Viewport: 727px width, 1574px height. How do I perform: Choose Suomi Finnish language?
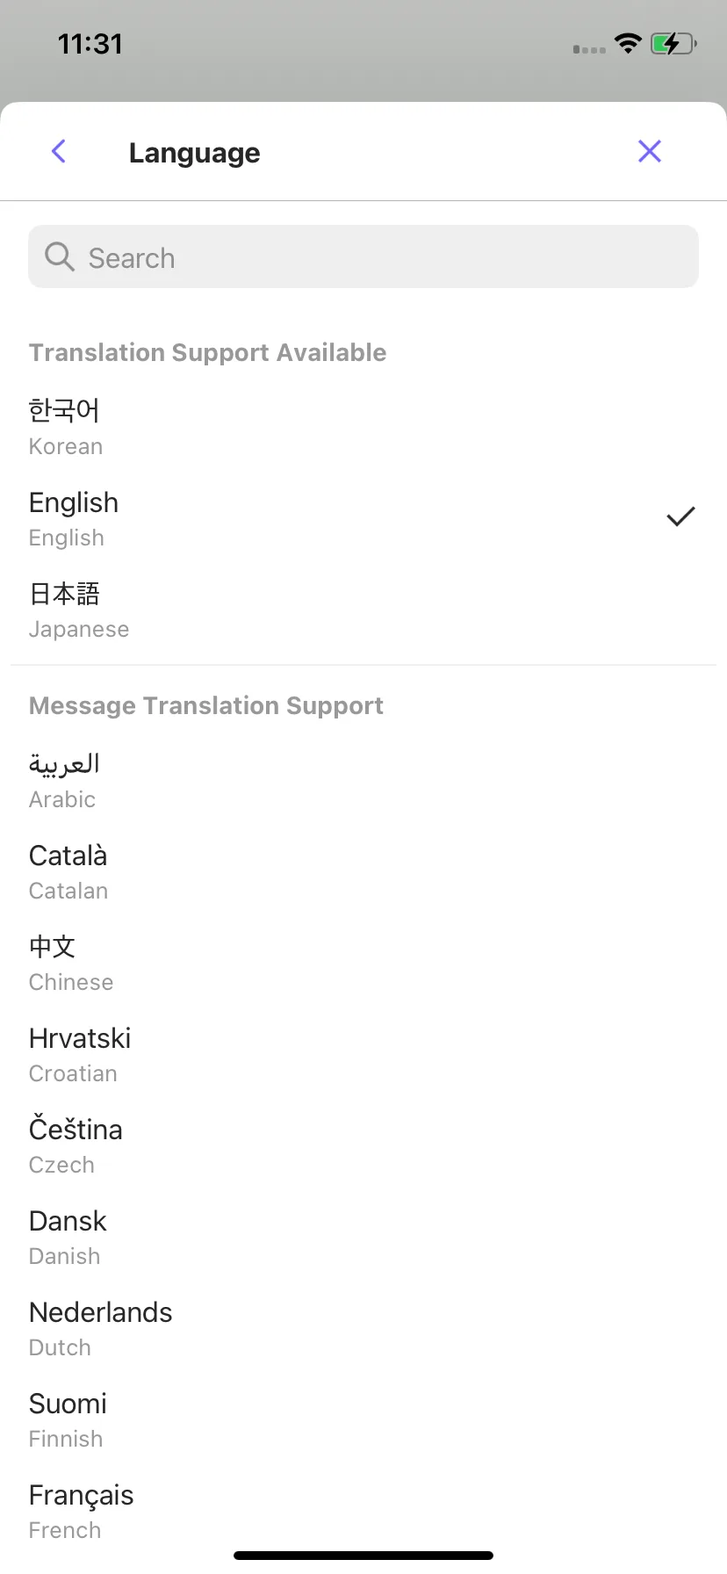pyautogui.click(x=363, y=1419)
